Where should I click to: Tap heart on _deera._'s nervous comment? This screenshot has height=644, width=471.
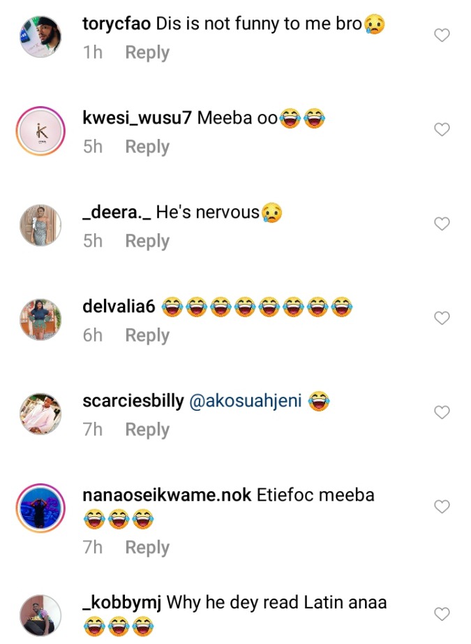coord(442,224)
